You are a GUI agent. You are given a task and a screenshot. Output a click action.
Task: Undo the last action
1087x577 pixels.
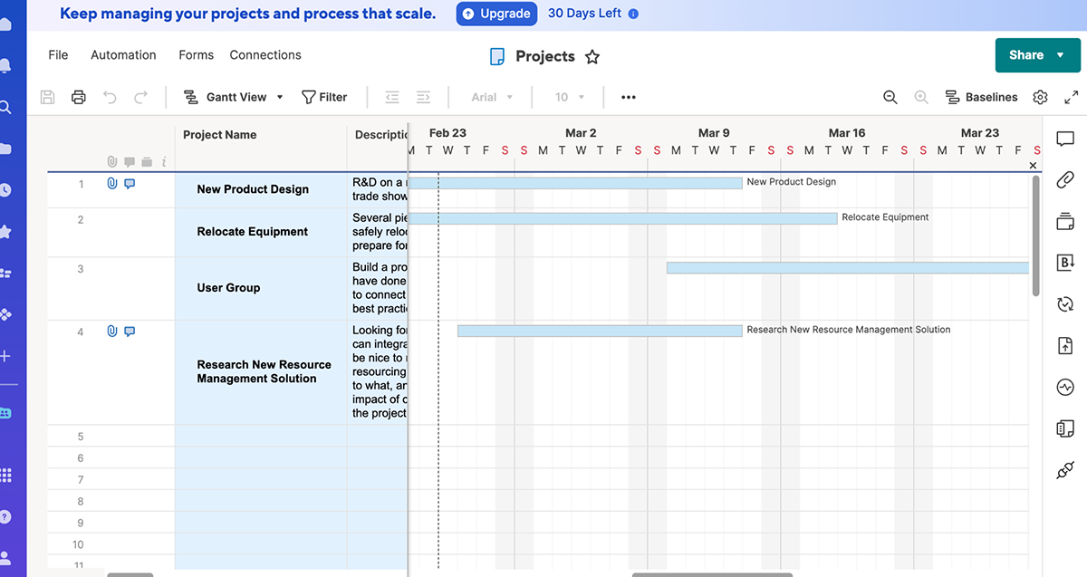point(109,97)
